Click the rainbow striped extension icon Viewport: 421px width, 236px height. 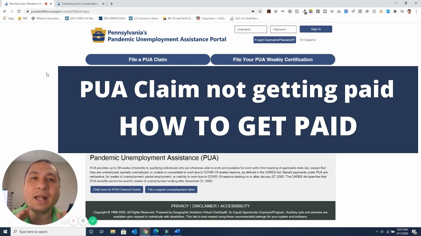click(311, 11)
